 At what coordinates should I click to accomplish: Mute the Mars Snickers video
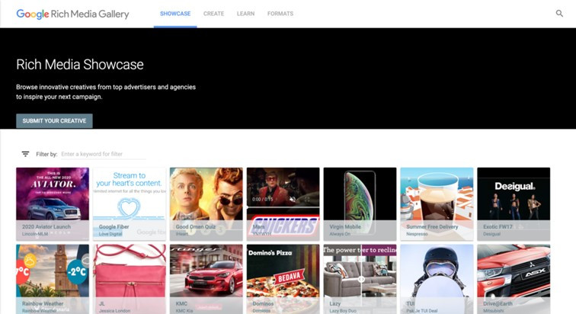293,199
